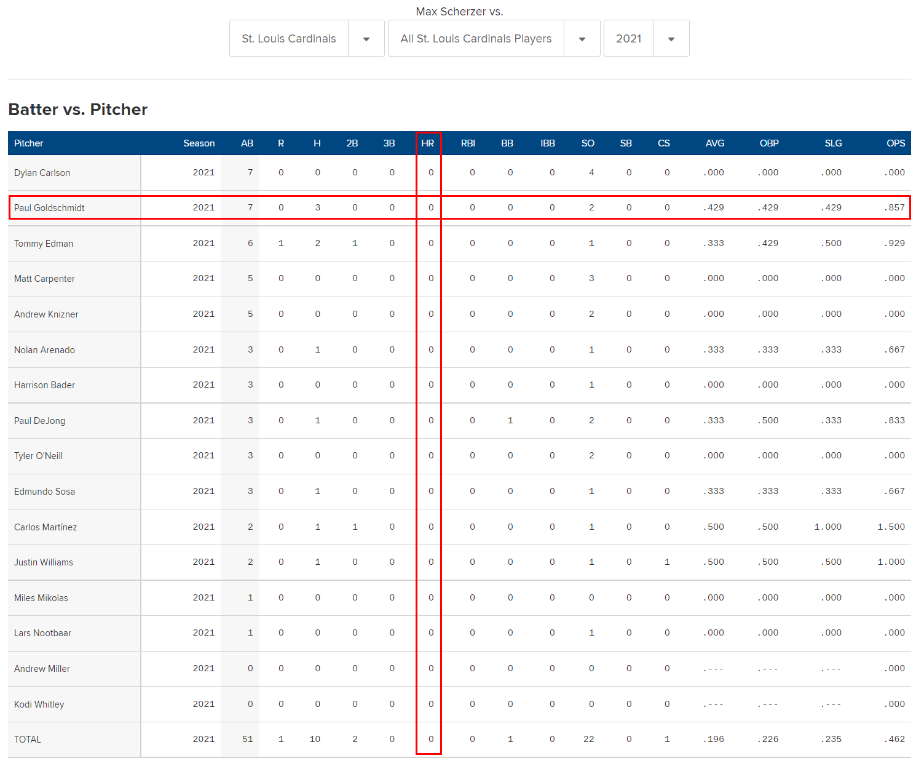
Task: Click the R column header
Action: (281, 143)
